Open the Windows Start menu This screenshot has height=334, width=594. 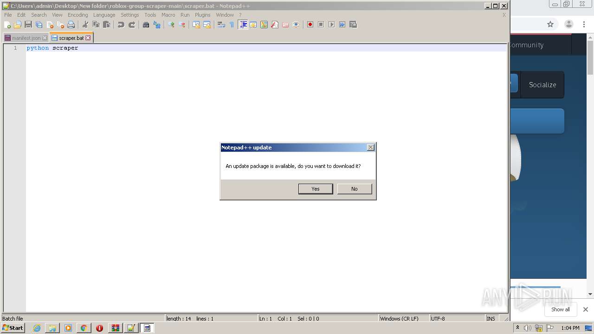13,328
